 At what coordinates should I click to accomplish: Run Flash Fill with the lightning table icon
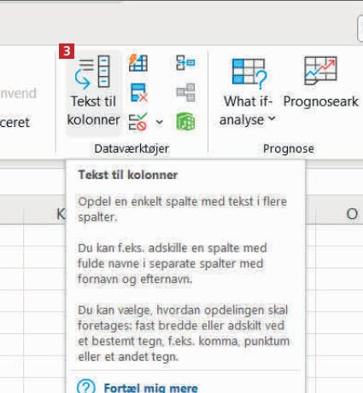[x=138, y=63]
